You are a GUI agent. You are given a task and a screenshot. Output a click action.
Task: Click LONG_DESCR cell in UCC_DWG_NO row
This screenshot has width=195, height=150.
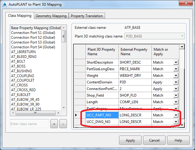click(x=135, y=121)
